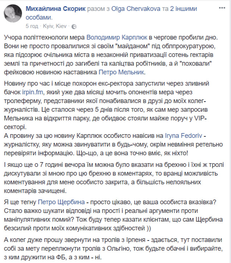The width and height of the screenshot is (231, 263).
Task: Click the word 'Ольгіно' in the last paragraph
Action: tap(118, 248)
